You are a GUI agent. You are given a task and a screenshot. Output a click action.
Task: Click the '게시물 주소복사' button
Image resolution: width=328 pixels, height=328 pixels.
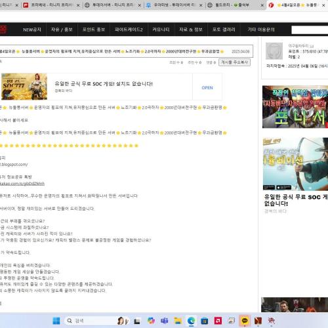(234, 62)
